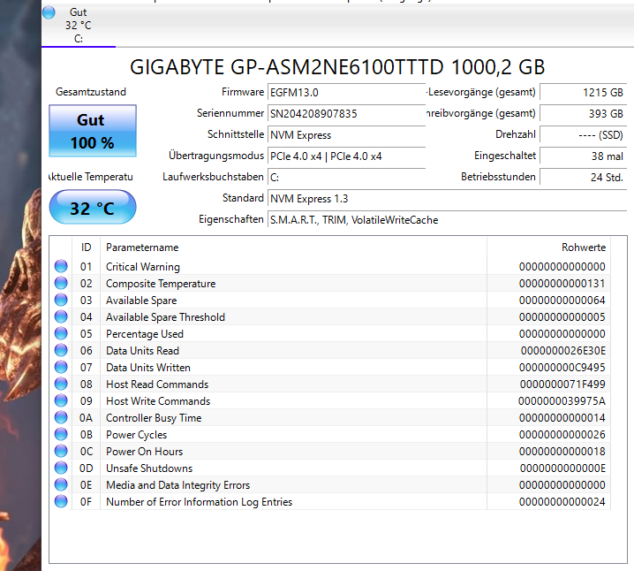Click the Drehzahl value ---- (SSD)

coord(583,134)
